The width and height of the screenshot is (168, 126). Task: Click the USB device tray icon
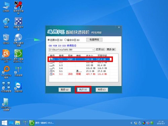coord(139,123)
